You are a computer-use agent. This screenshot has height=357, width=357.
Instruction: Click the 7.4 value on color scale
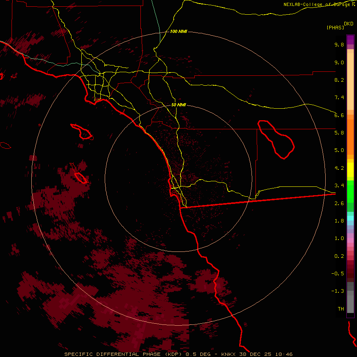pos(339,98)
